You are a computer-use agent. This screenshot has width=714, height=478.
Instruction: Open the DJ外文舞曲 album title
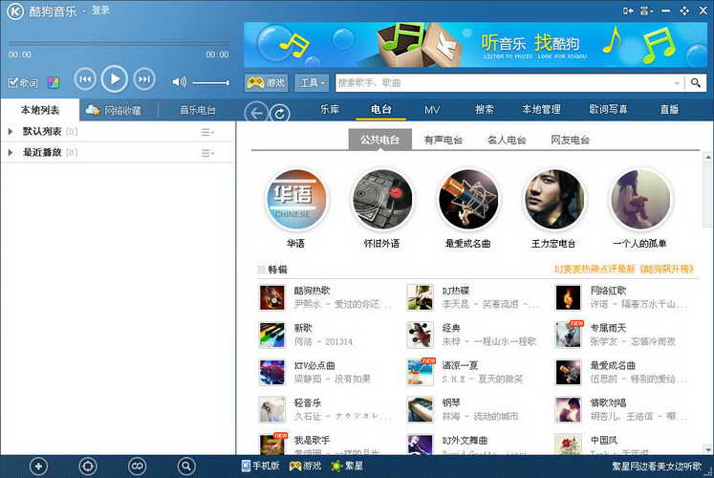[465, 440]
